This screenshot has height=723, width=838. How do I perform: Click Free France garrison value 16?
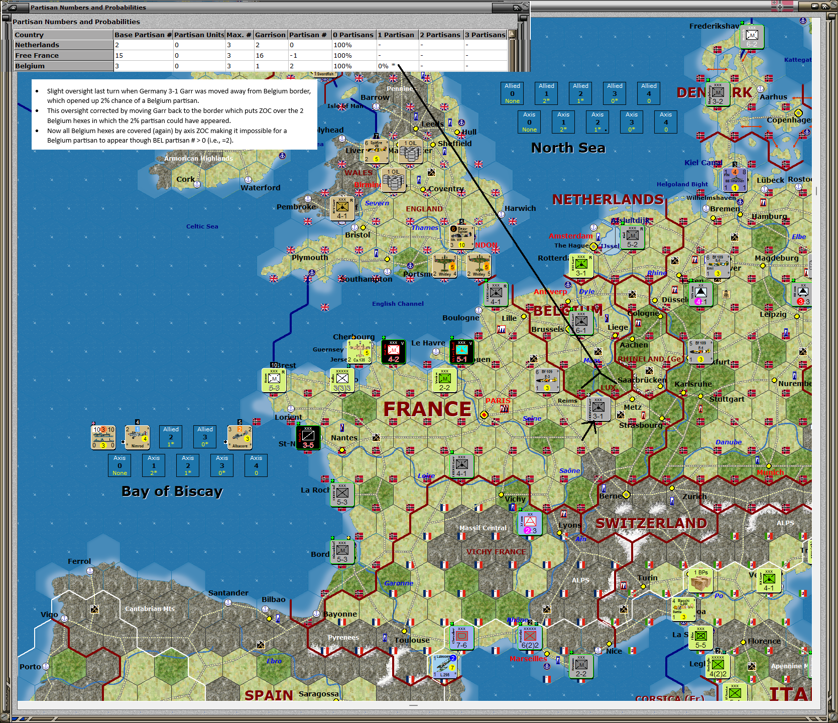pyautogui.click(x=270, y=56)
